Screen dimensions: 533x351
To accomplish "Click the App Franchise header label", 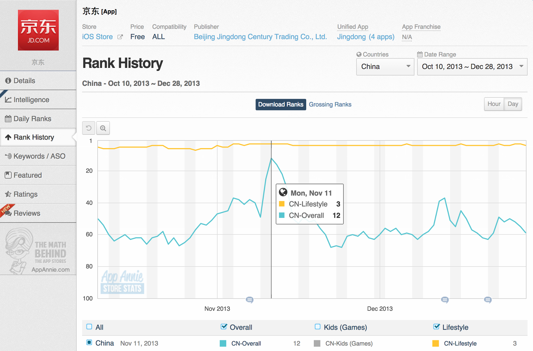I will coord(421,27).
